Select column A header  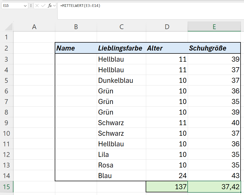[34, 27]
